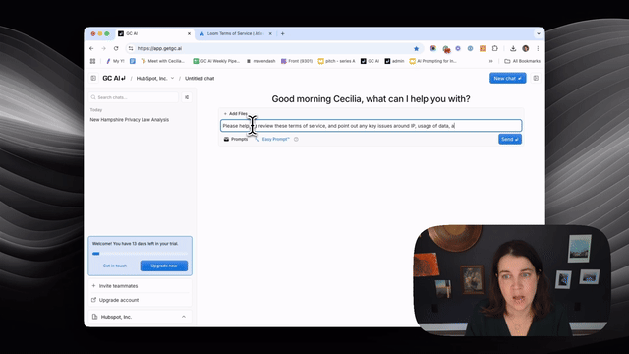
Task: Bookmark page with the star icon
Action: pos(416,48)
